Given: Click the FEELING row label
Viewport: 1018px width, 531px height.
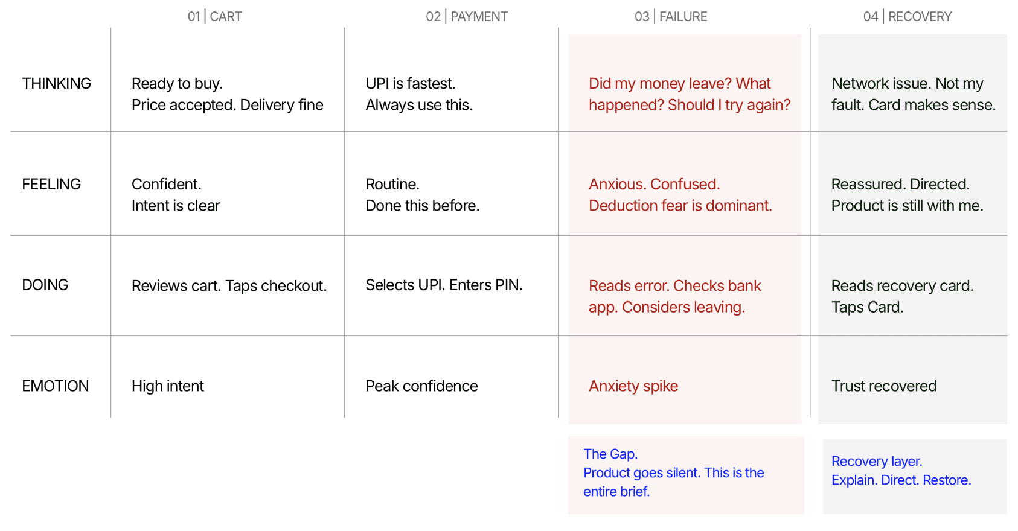Looking at the screenshot, I should [x=51, y=184].
